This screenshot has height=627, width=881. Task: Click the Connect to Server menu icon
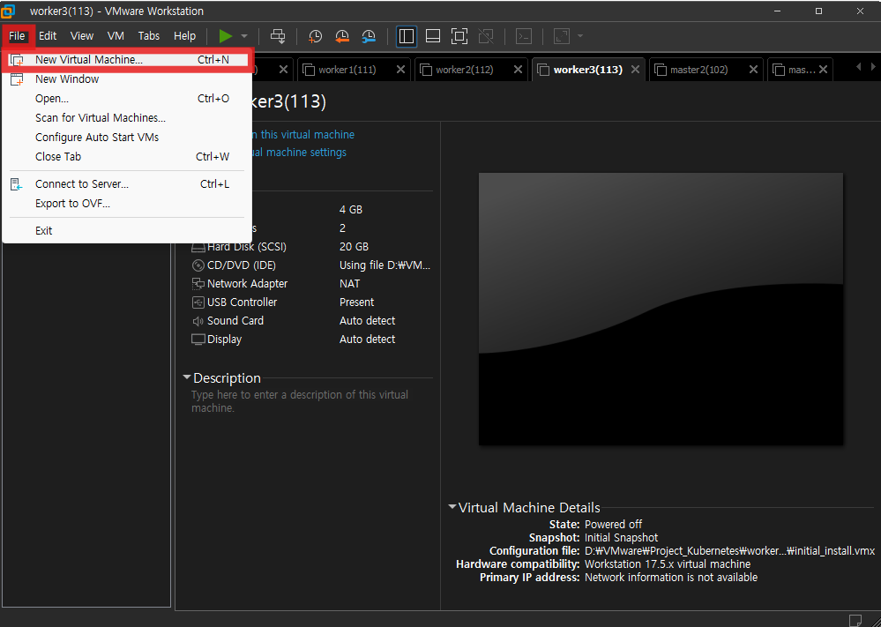point(17,184)
